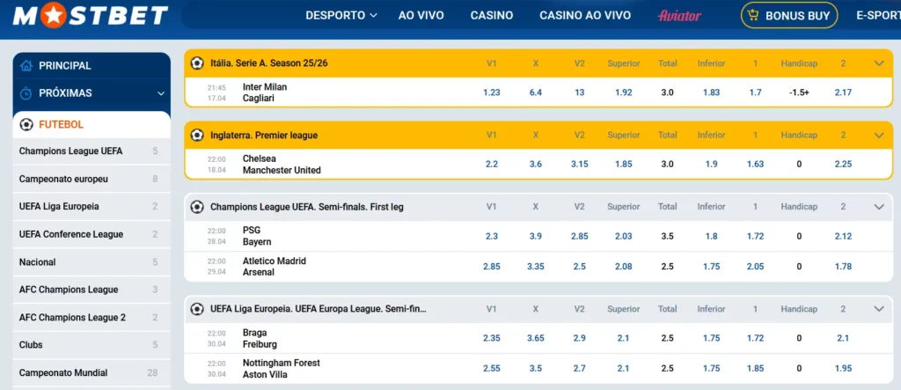This screenshot has width=901, height=390.
Task: Select V1 odds 2.55 for Nottingham Forest
Action: pos(491,369)
